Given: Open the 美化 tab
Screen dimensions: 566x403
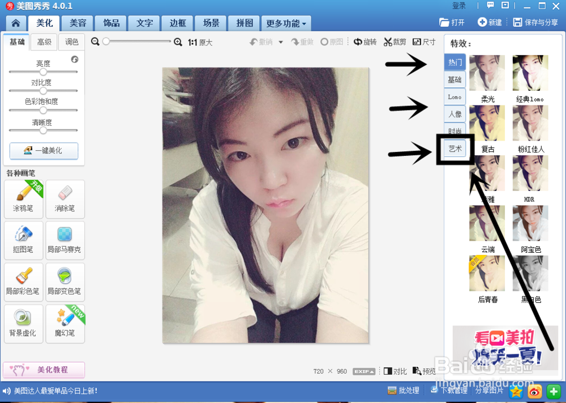Looking at the screenshot, I should point(44,23).
